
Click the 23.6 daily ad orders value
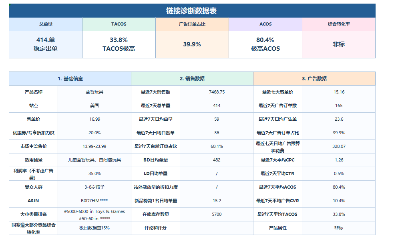pyautogui.click(x=339, y=119)
